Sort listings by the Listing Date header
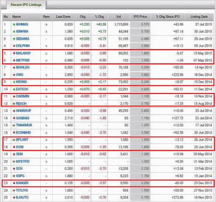The image size is (216, 202). pos(199,17)
